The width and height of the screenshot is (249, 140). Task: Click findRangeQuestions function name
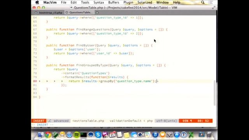tap(93, 30)
